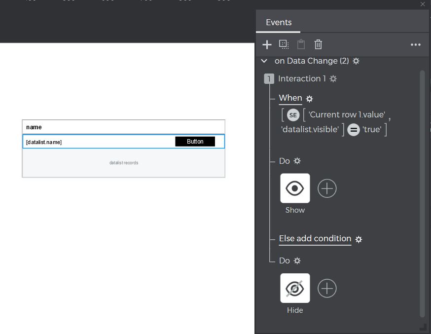The image size is (431, 334).
Task: Open gear settings beside When
Action: tap(309, 99)
